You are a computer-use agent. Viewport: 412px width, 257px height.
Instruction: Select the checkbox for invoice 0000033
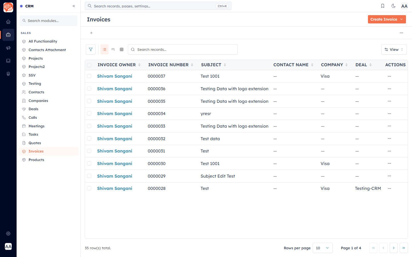[89, 126]
